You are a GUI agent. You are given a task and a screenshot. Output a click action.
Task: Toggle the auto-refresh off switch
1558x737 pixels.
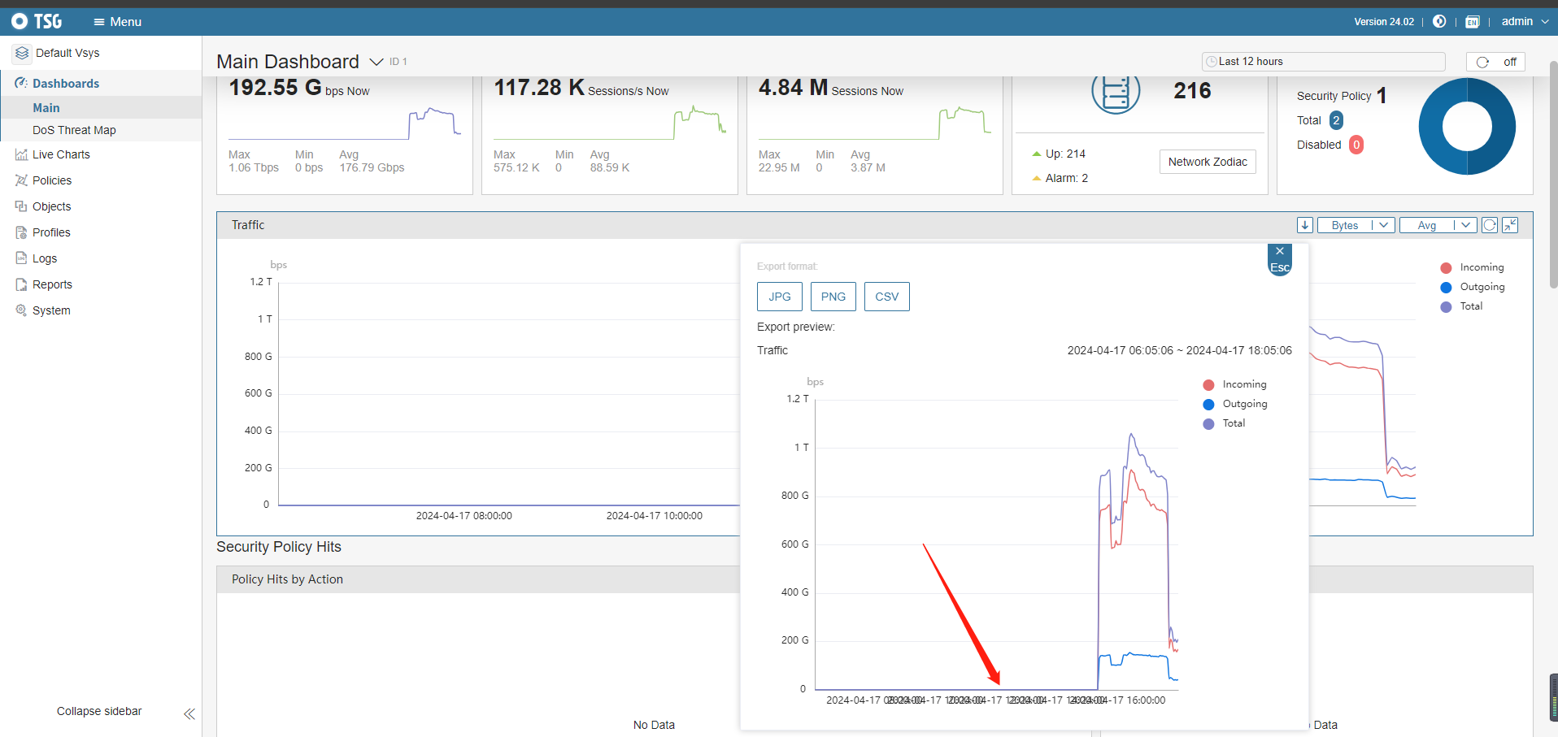1496,62
